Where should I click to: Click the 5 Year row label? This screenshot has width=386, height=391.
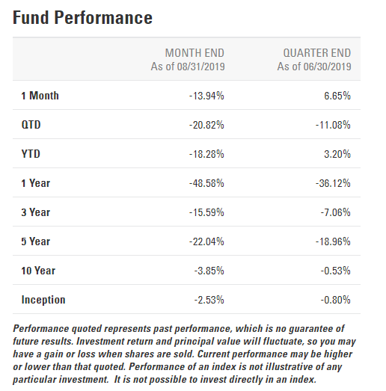[36, 241]
